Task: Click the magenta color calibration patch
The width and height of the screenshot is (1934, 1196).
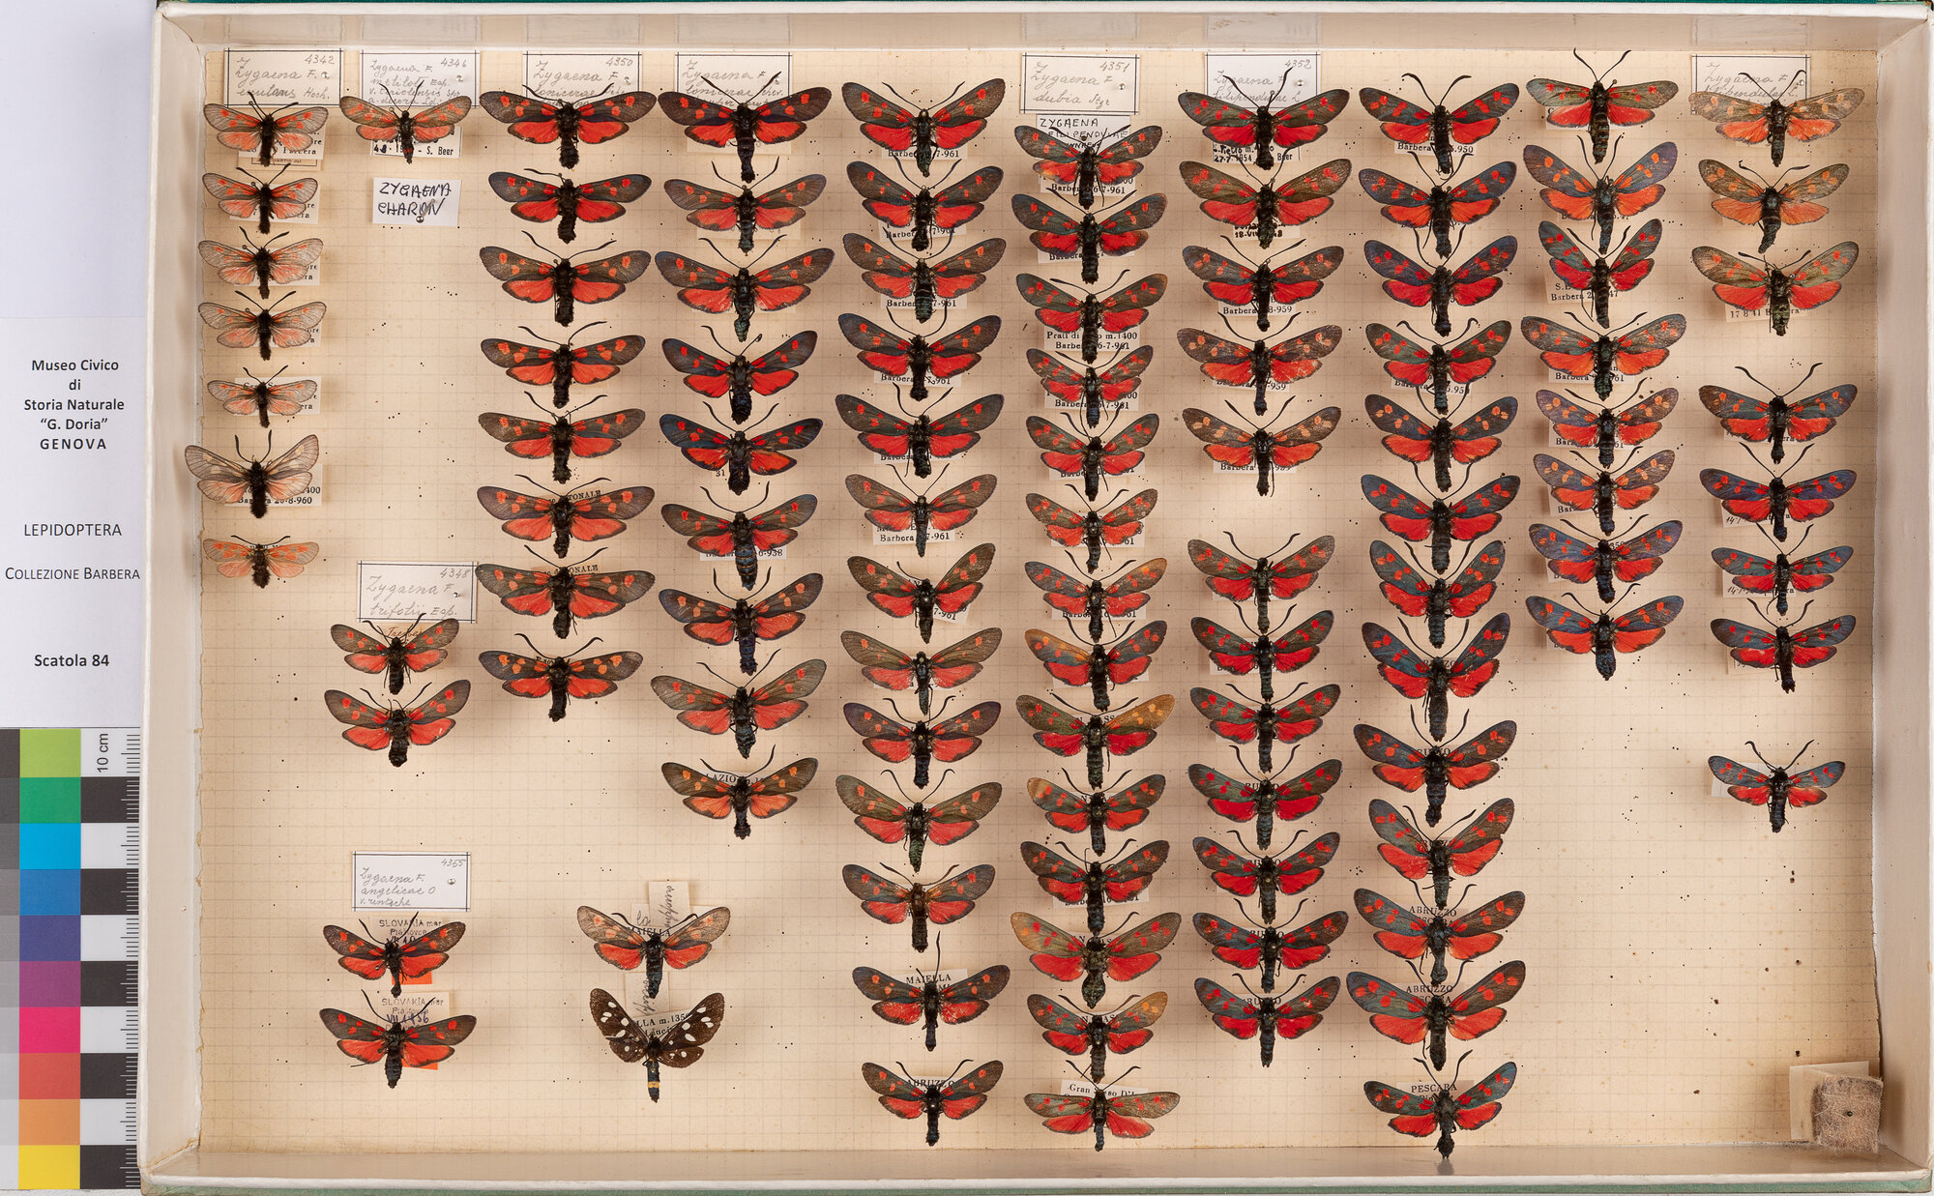Action: click(x=49, y=1029)
